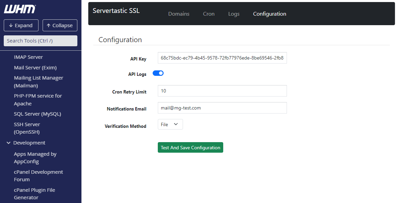Switch to the Configuration tab
This screenshot has width=396, height=203.
tap(270, 14)
